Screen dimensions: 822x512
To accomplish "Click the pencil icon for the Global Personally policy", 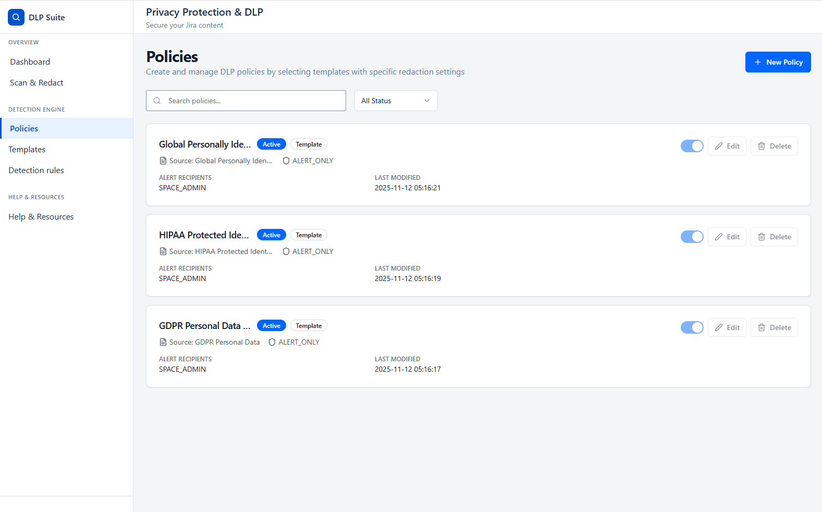I will point(719,146).
